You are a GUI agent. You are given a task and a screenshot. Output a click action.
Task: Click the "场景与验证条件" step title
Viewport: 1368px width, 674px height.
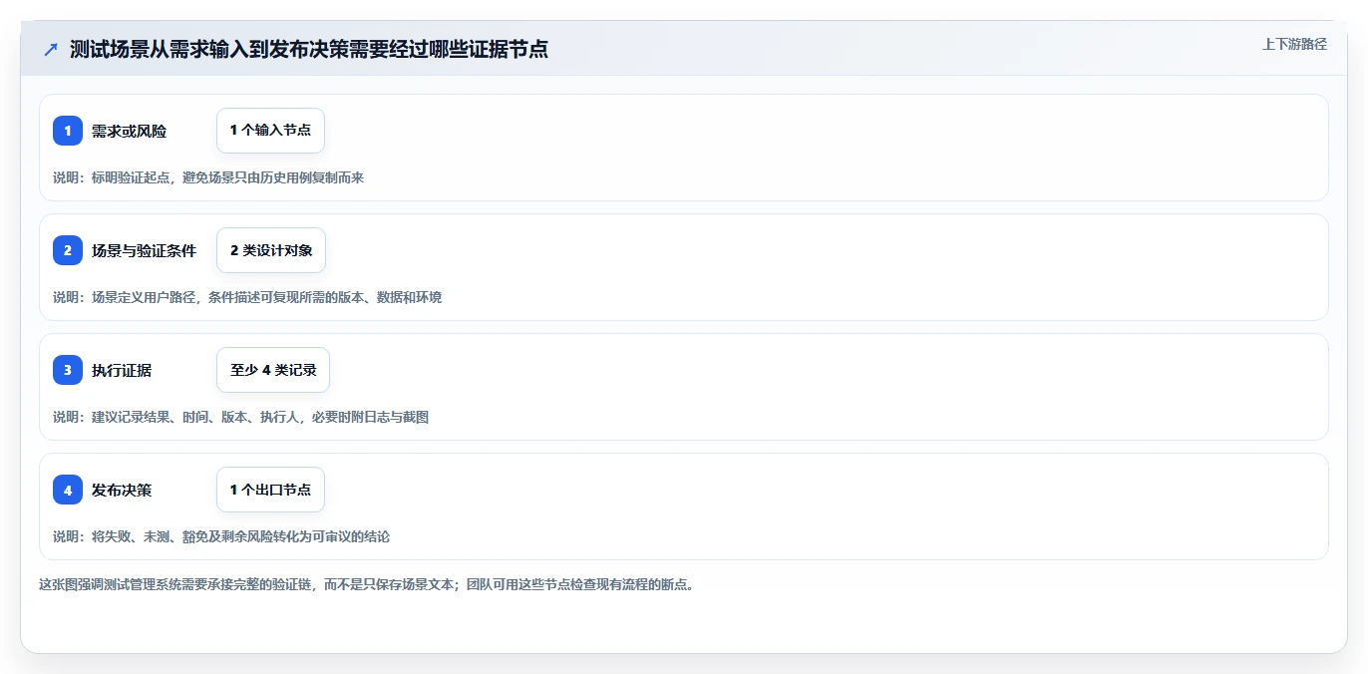144,251
